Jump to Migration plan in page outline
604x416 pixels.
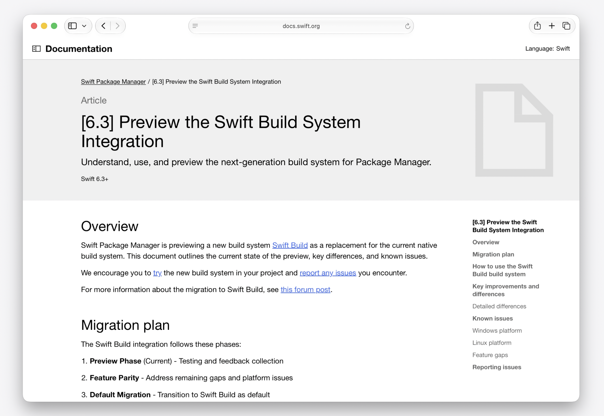point(493,254)
